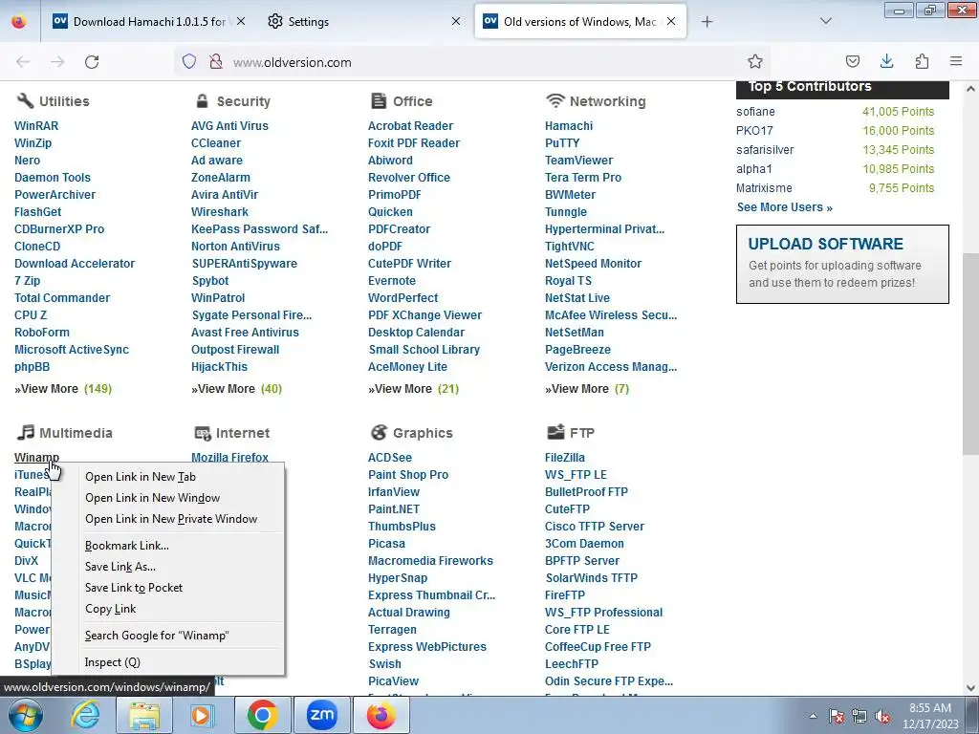This screenshot has height=734, width=979.
Task: Open the WinRAR link
Action: [x=36, y=126]
